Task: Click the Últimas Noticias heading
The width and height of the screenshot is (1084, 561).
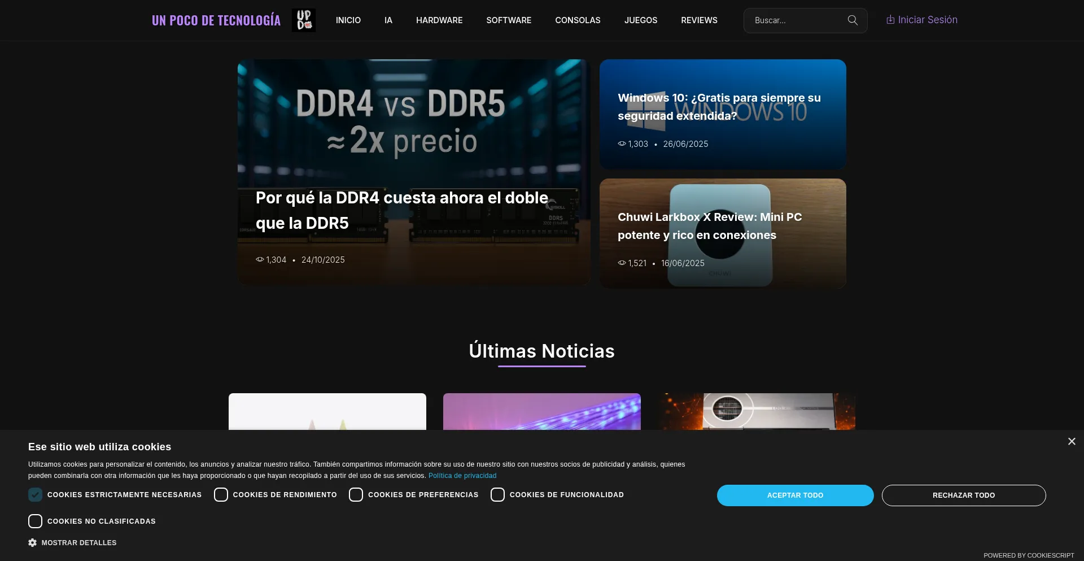Action: [542, 351]
